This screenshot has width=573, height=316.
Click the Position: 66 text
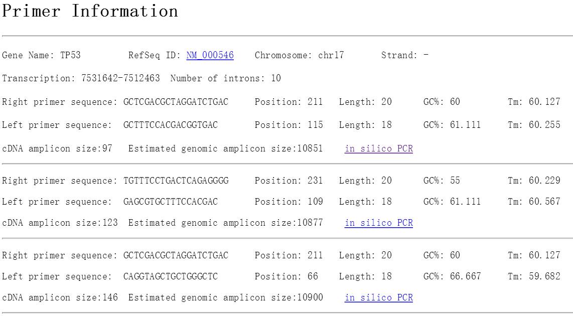click(x=286, y=277)
